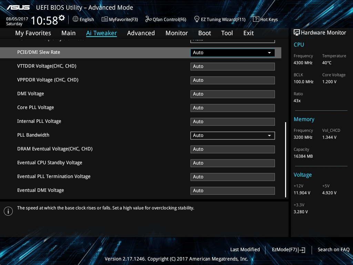The width and height of the screenshot is (353, 265).
Task: Select the DRAM Eventual Voltage(CHC, CHD) field
Action: tap(233, 149)
